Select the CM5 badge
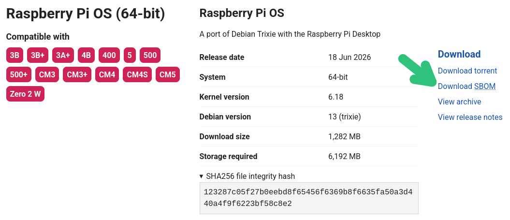510x220 pixels. click(x=168, y=74)
